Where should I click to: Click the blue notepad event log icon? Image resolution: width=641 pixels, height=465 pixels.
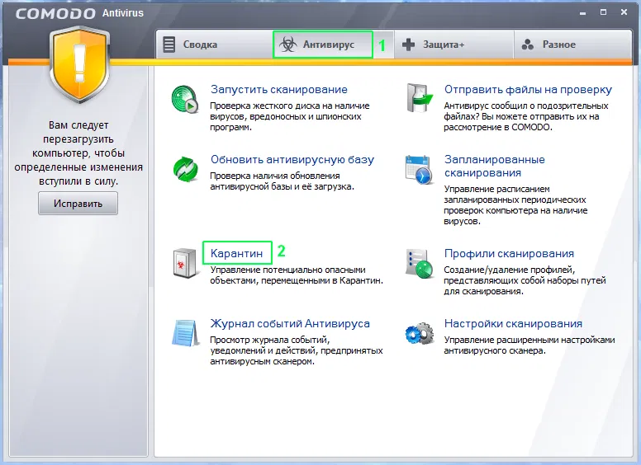(185, 332)
